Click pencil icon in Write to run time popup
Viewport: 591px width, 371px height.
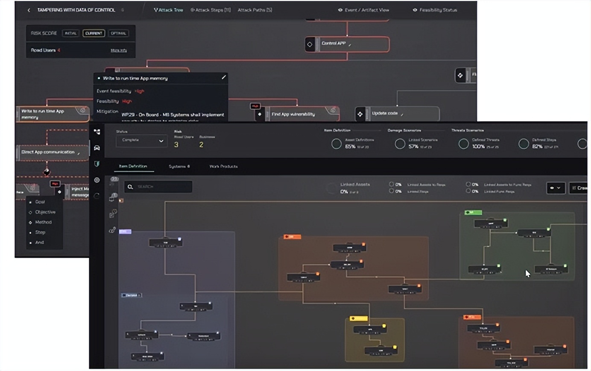coord(223,78)
